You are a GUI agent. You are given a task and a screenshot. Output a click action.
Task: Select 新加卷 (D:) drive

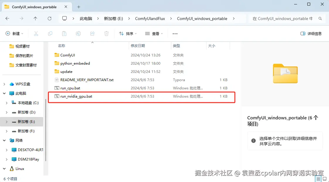pos(23,112)
